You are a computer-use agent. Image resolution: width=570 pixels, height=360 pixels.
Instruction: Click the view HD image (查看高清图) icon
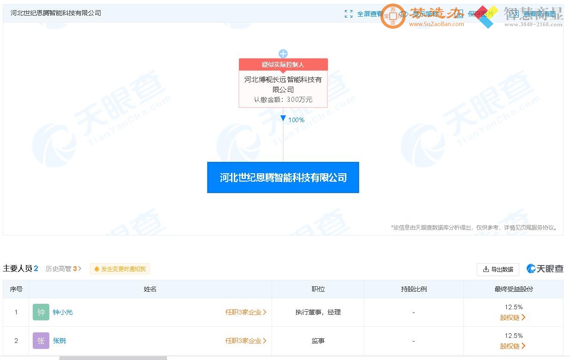540,13
